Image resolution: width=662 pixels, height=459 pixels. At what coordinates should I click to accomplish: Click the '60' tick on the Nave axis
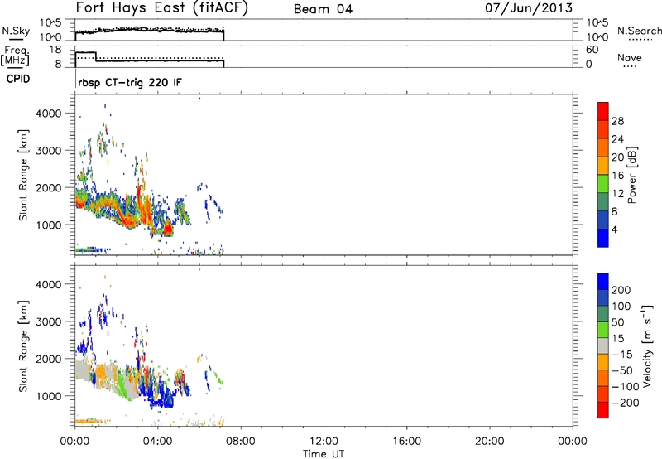592,50
